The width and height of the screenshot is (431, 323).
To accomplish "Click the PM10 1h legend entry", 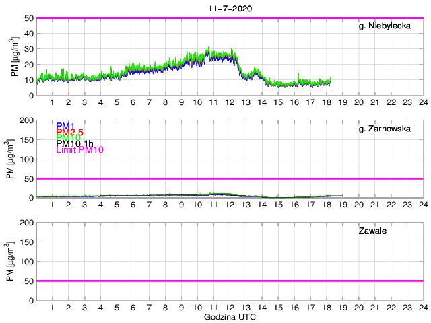I will (x=75, y=143).
